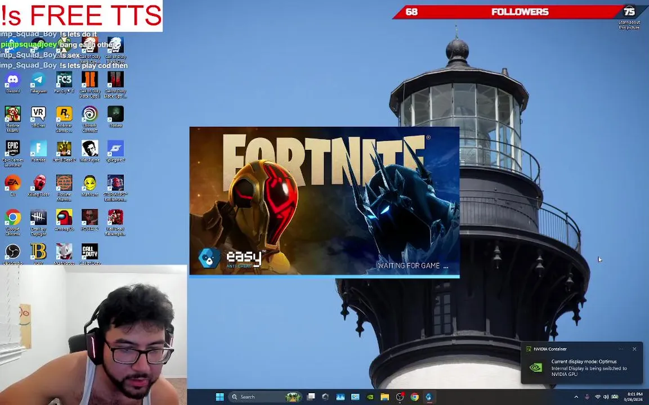Open Task View from the taskbar
The image size is (649, 405).
point(311,397)
